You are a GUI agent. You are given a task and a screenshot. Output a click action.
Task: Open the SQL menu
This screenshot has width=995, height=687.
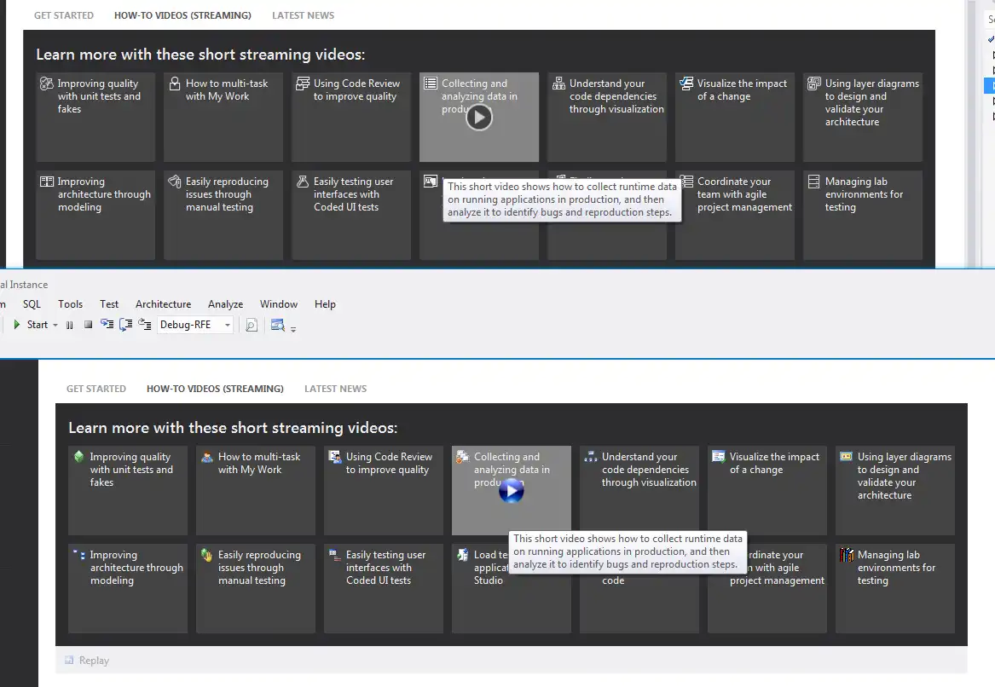(x=32, y=303)
